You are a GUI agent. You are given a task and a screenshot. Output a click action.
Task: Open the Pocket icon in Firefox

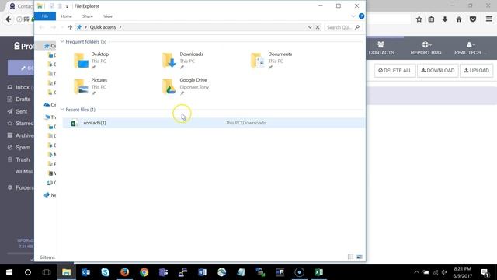473,19
